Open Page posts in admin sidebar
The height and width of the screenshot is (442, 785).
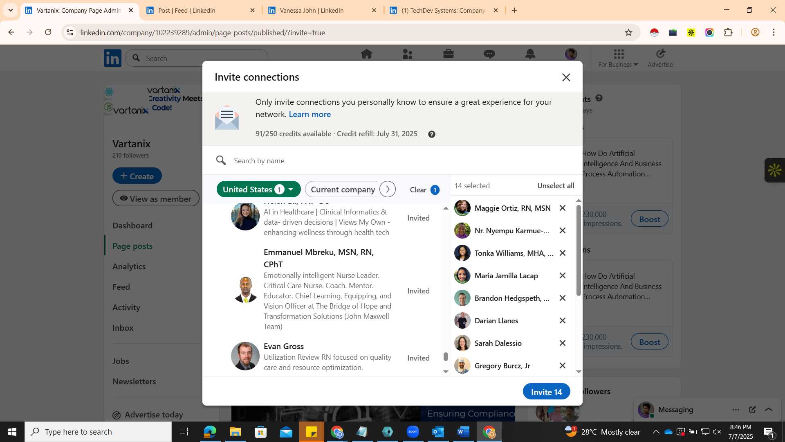point(132,246)
